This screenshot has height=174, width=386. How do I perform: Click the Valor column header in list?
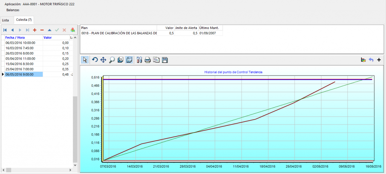47,38
